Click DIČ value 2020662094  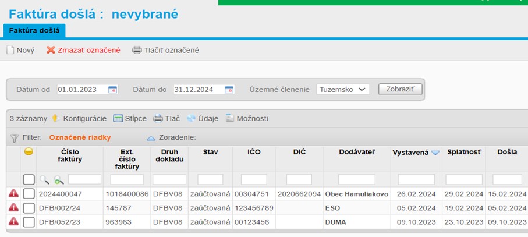coord(299,194)
